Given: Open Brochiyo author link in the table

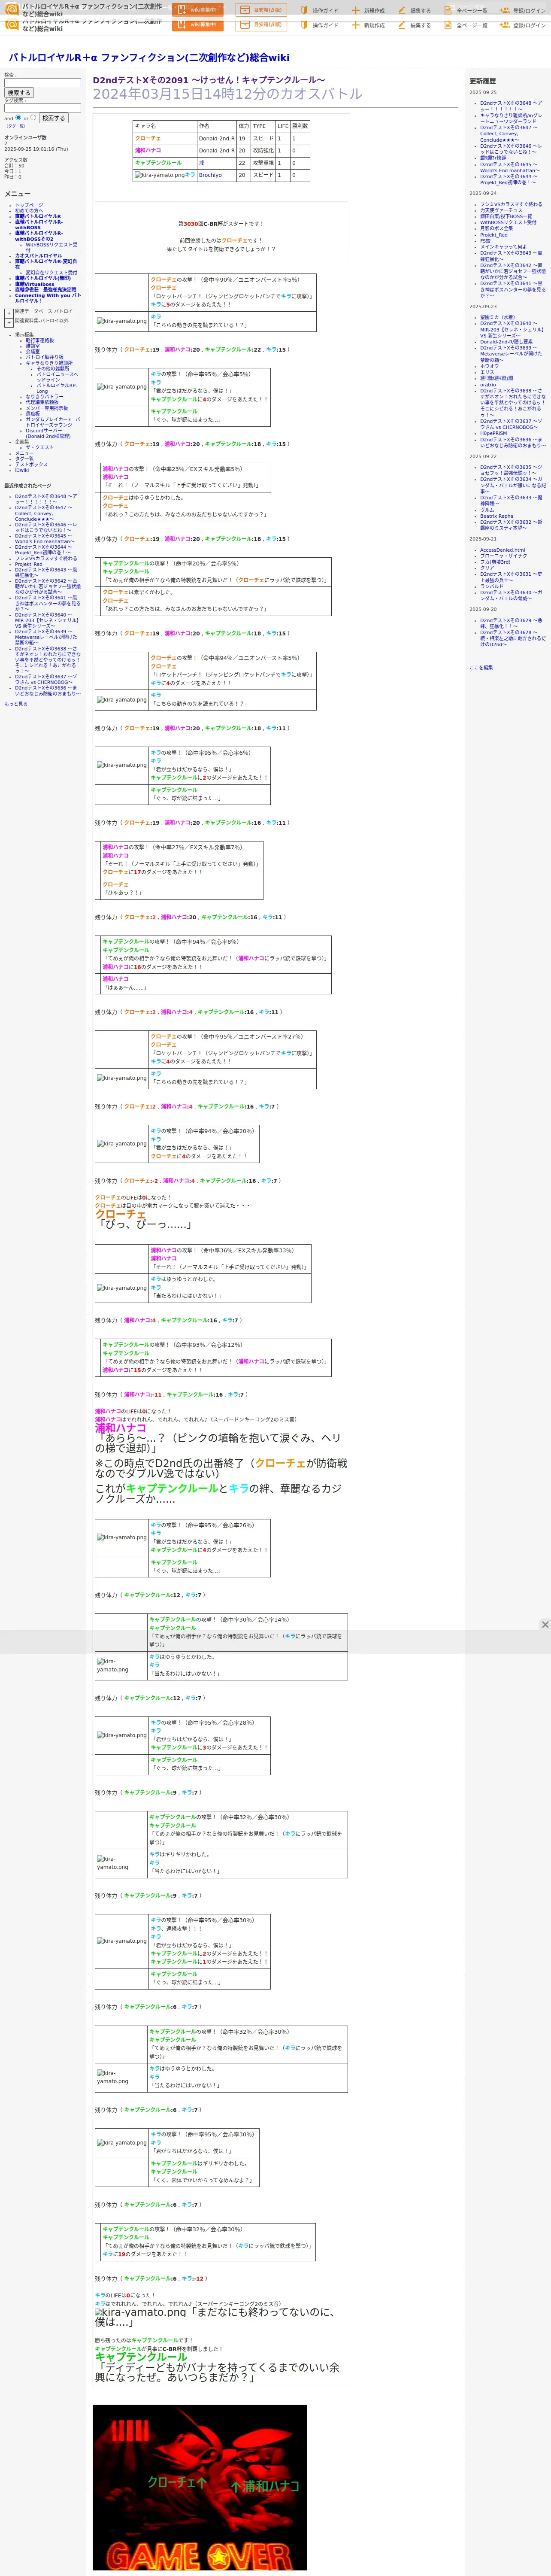Looking at the screenshot, I should 210,175.
